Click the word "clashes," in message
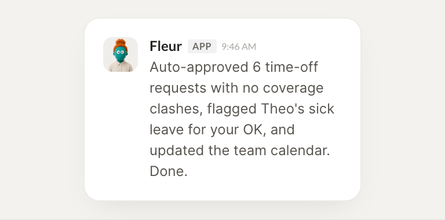The height and width of the screenshot is (220, 445). pos(176,109)
